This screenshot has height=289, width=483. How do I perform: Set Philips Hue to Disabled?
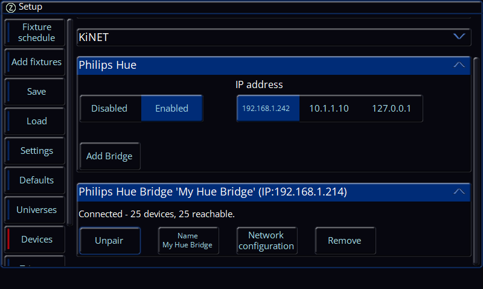110,109
